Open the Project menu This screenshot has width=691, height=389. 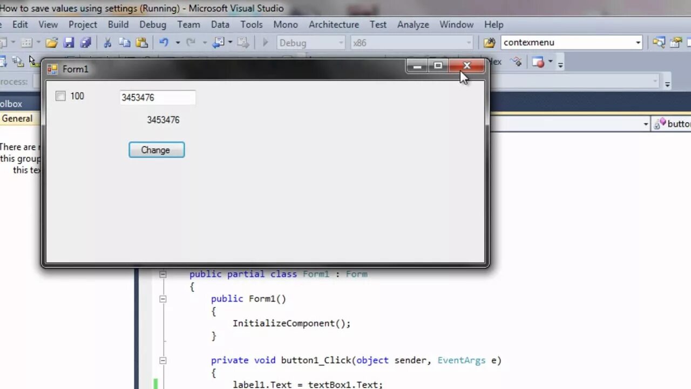(83, 24)
